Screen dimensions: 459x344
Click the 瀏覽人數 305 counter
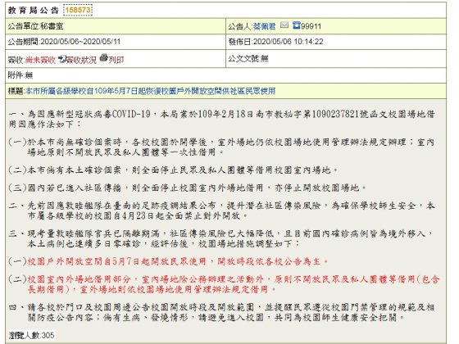pos(31,335)
